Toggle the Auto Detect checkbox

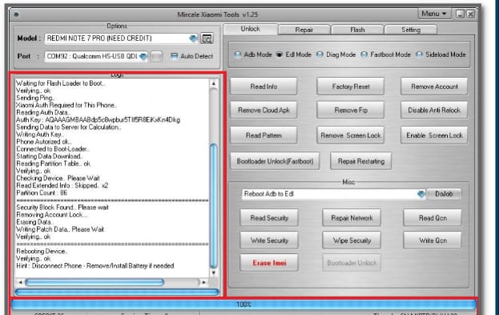tap(174, 56)
